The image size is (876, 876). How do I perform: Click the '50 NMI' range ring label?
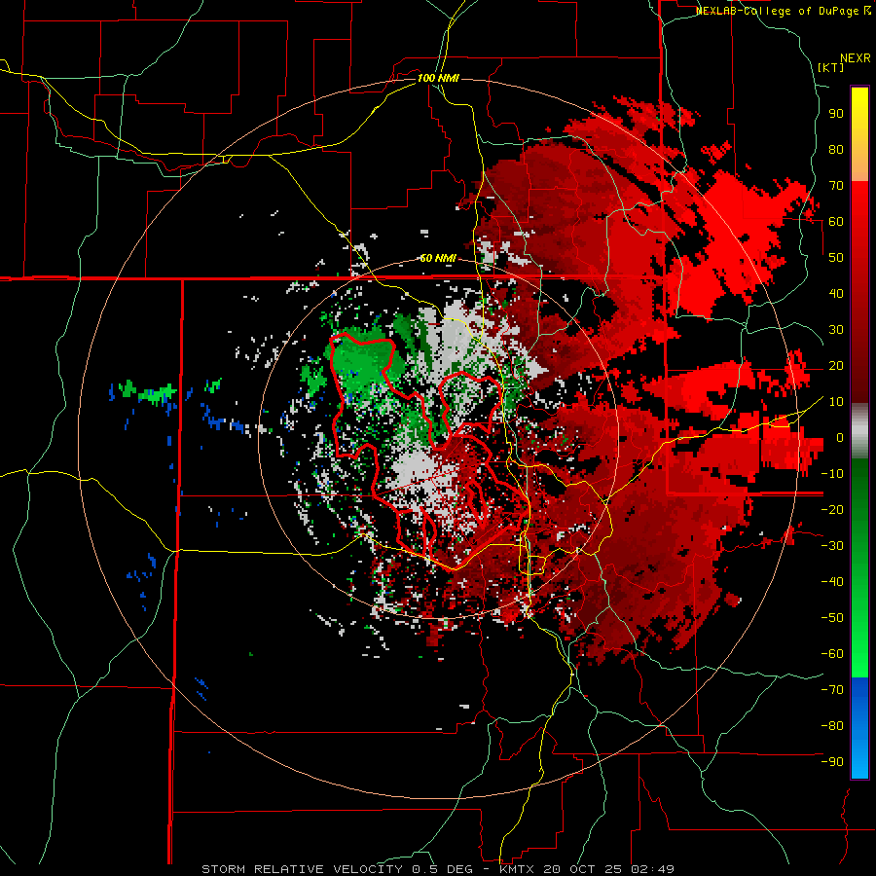coord(438,258)
